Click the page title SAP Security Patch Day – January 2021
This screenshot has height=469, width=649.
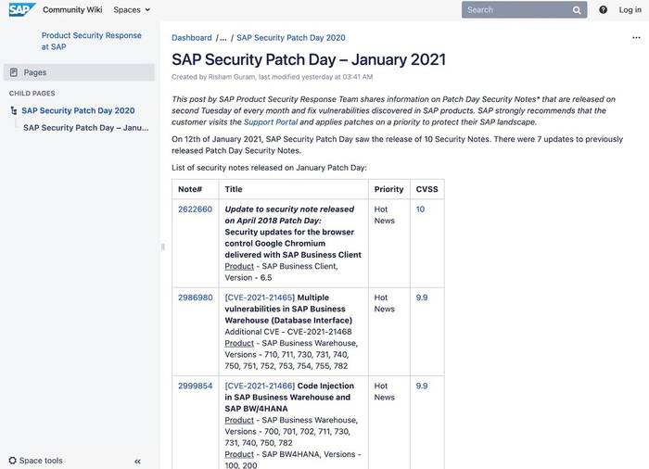[x=309, y=59]
